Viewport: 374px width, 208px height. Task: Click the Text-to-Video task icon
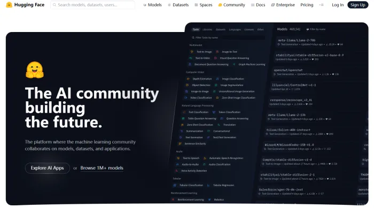191,58
